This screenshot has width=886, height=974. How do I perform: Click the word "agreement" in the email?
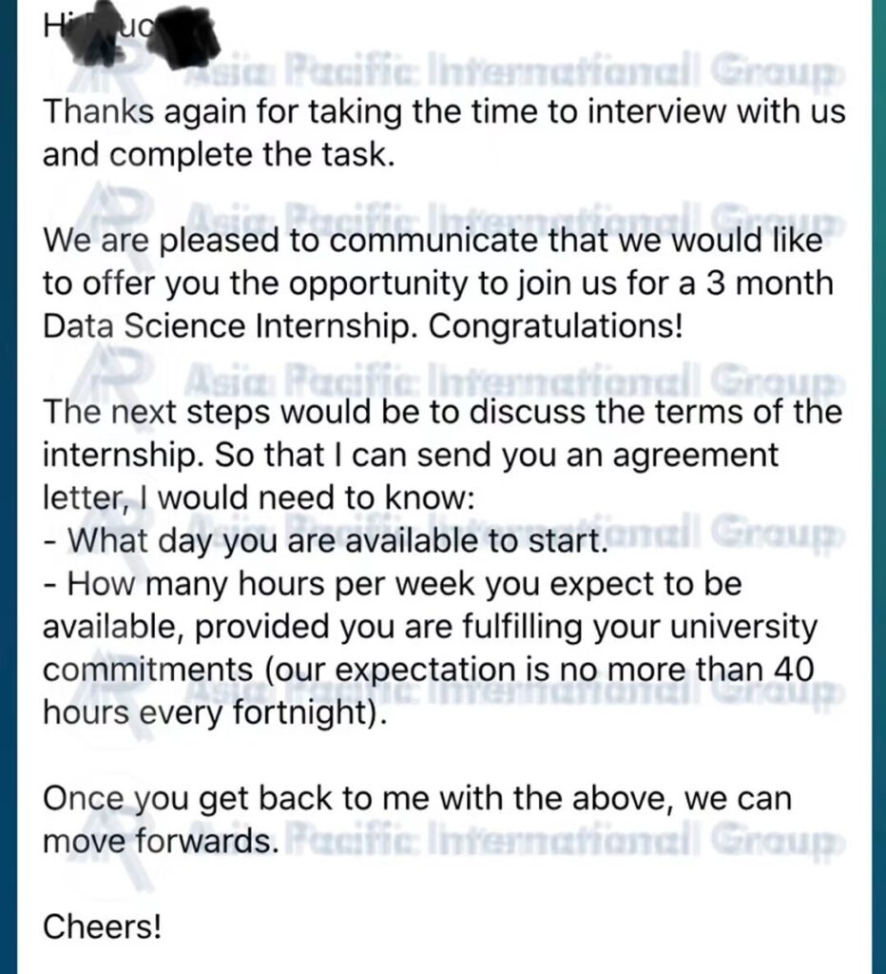pyautogui.click(x=695, y=456)
